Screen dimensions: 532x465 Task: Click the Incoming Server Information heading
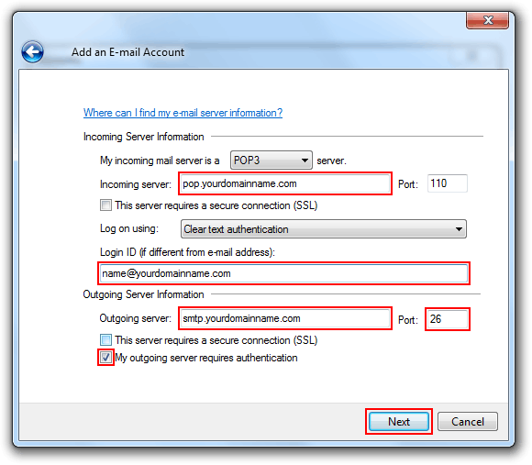143,137
